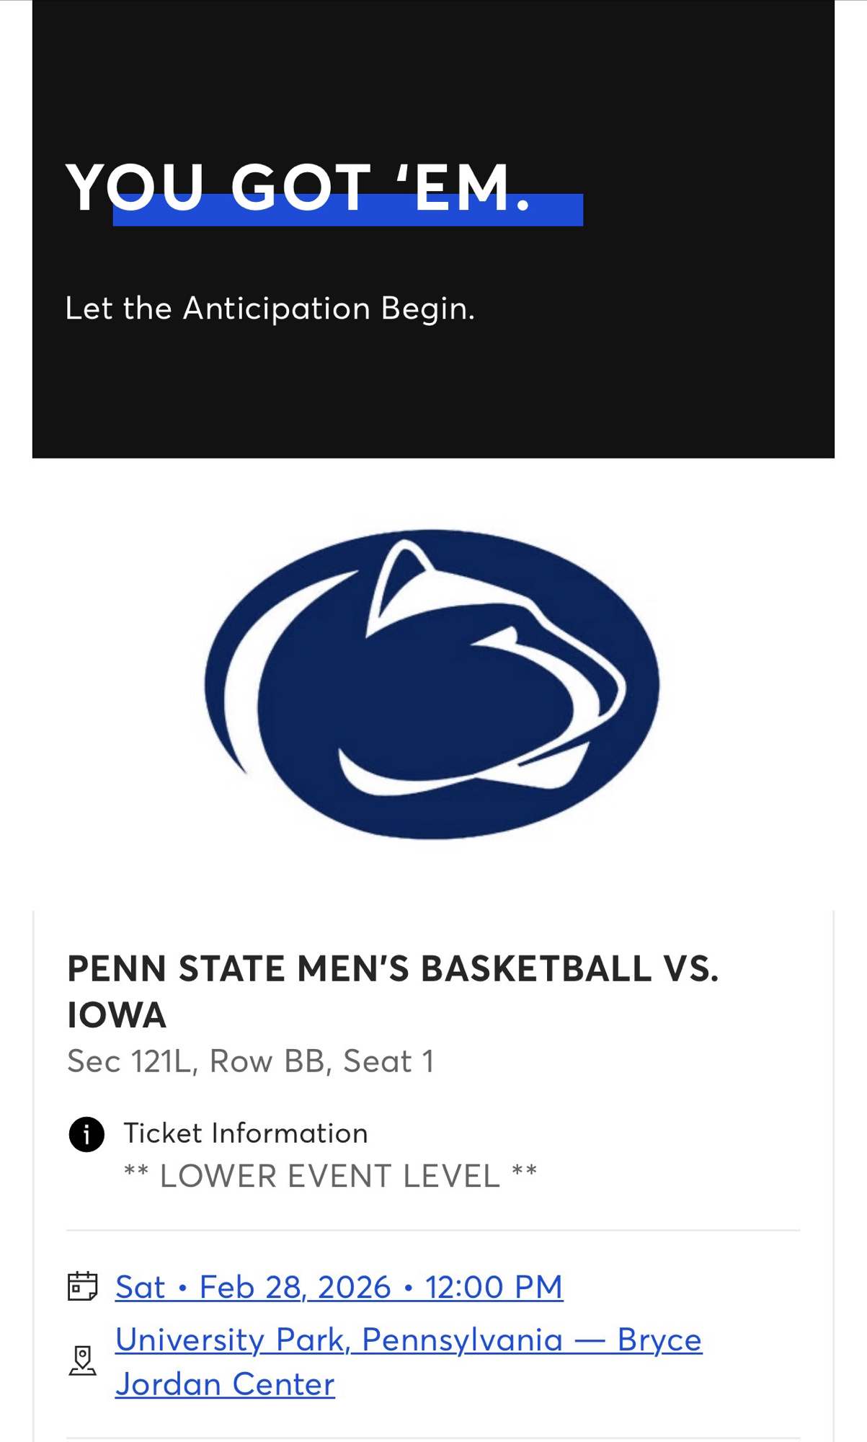This screenshot has width=867, height=1442.
Task: Click the divider line below Ticket Information
Action: pos(432,1230)
